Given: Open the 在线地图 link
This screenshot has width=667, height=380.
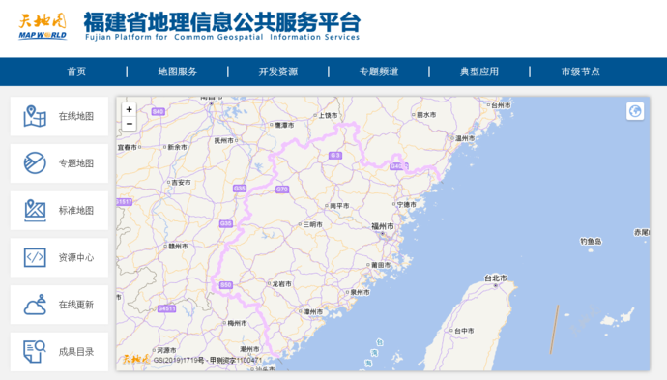Looking at the screenshot, I should coord(76,116).
